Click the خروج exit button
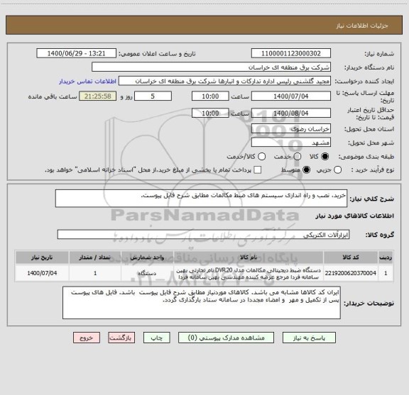The width and height of the screenshot is (409, 395). tap(87, 338)
